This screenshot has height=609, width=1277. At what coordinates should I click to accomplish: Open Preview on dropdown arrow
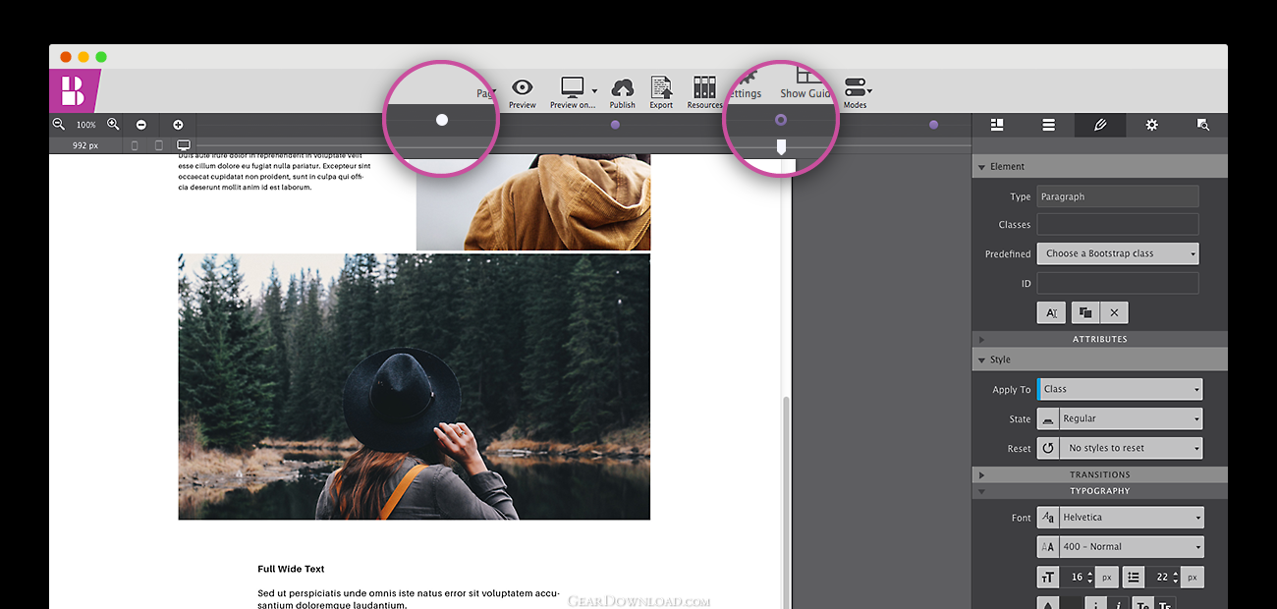tap(594, 92)
